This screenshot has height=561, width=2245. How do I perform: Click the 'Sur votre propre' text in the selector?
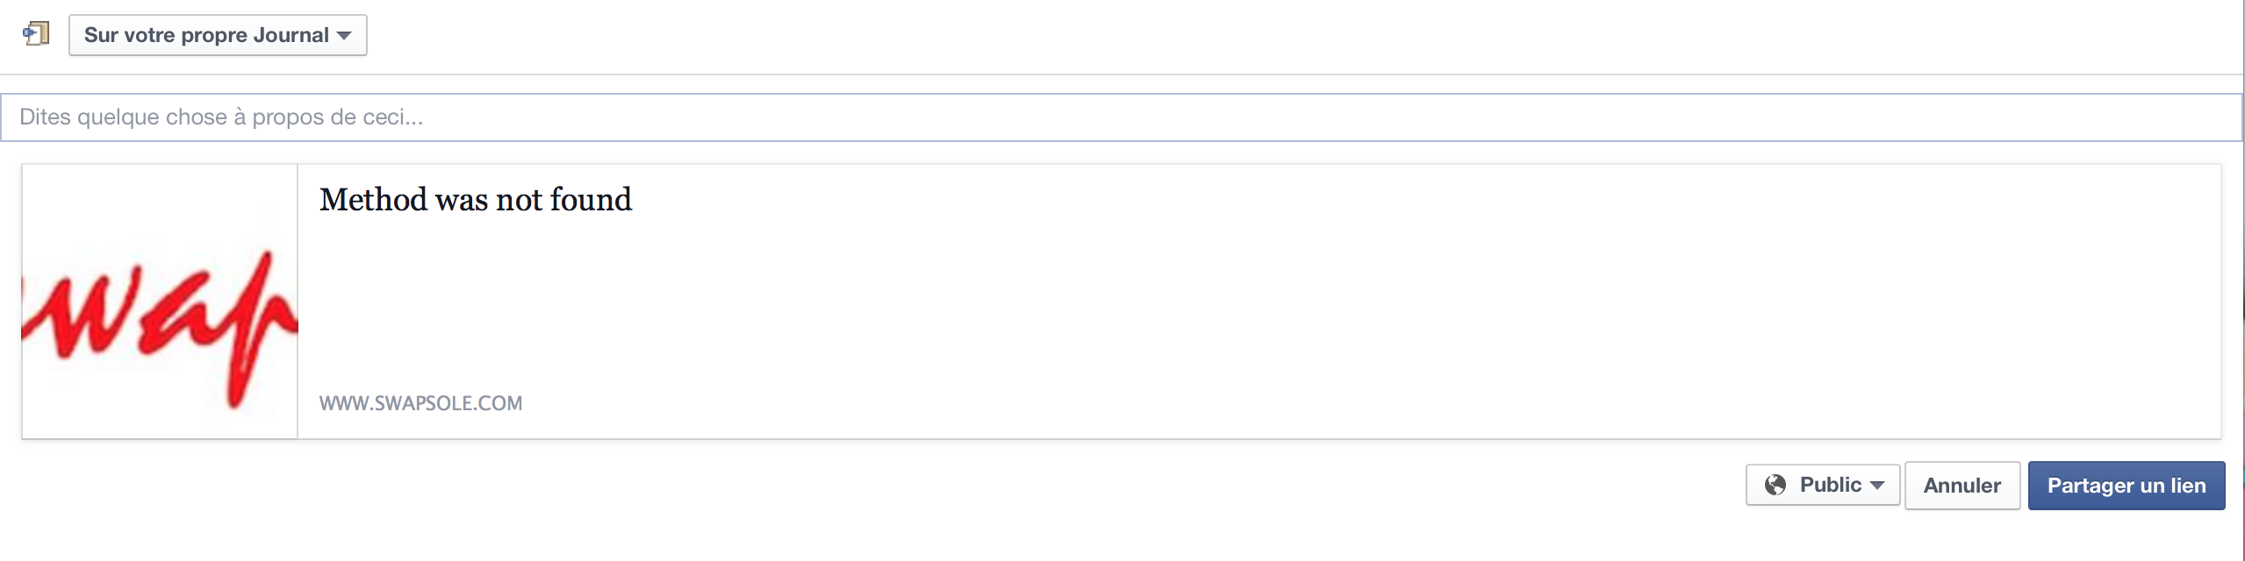[x=165, y=35]
